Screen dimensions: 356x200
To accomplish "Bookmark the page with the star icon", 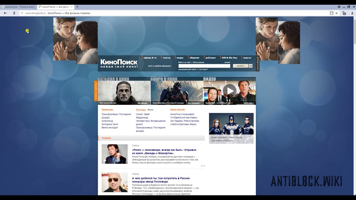I will click(337, 13).
